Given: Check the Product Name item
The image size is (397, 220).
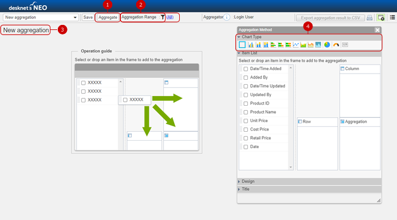Looking at the screenshot, I should [x=246, y=112].
